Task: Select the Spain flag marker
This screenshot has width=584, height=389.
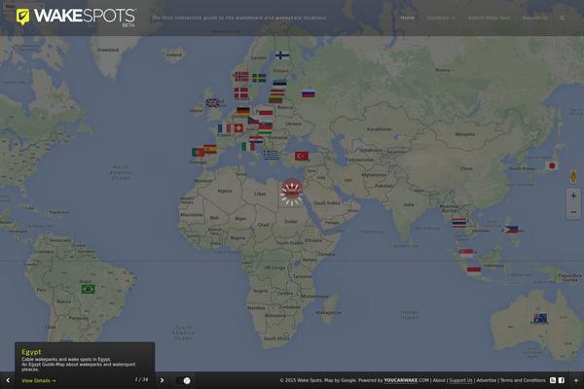Action: tap(210, 149)
